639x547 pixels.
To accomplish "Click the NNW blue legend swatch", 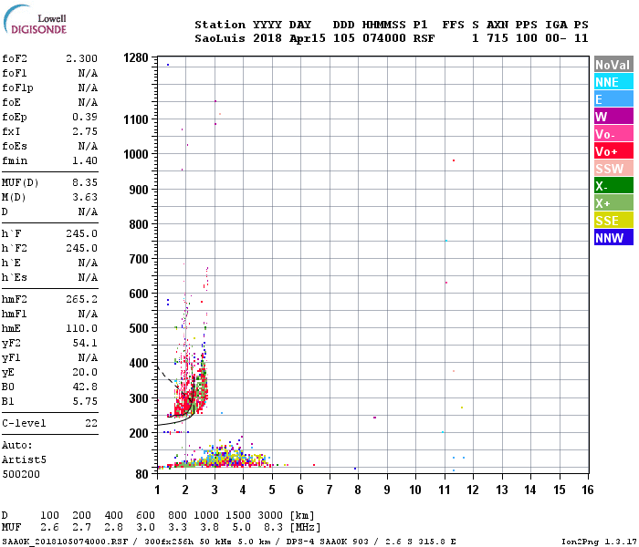I will (613, 238).
